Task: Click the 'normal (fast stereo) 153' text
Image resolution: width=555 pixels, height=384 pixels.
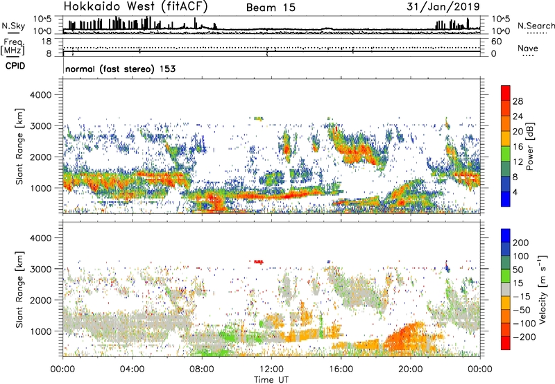Action: (x=120, y=69)
